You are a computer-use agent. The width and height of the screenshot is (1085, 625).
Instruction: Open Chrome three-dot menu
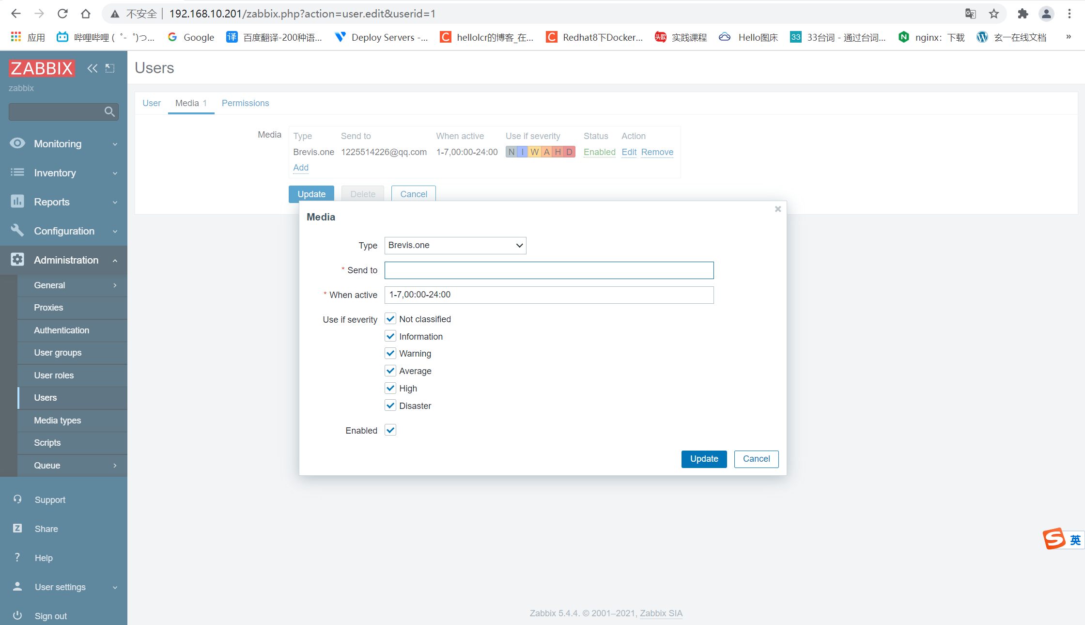click(x=1069, y=14)
